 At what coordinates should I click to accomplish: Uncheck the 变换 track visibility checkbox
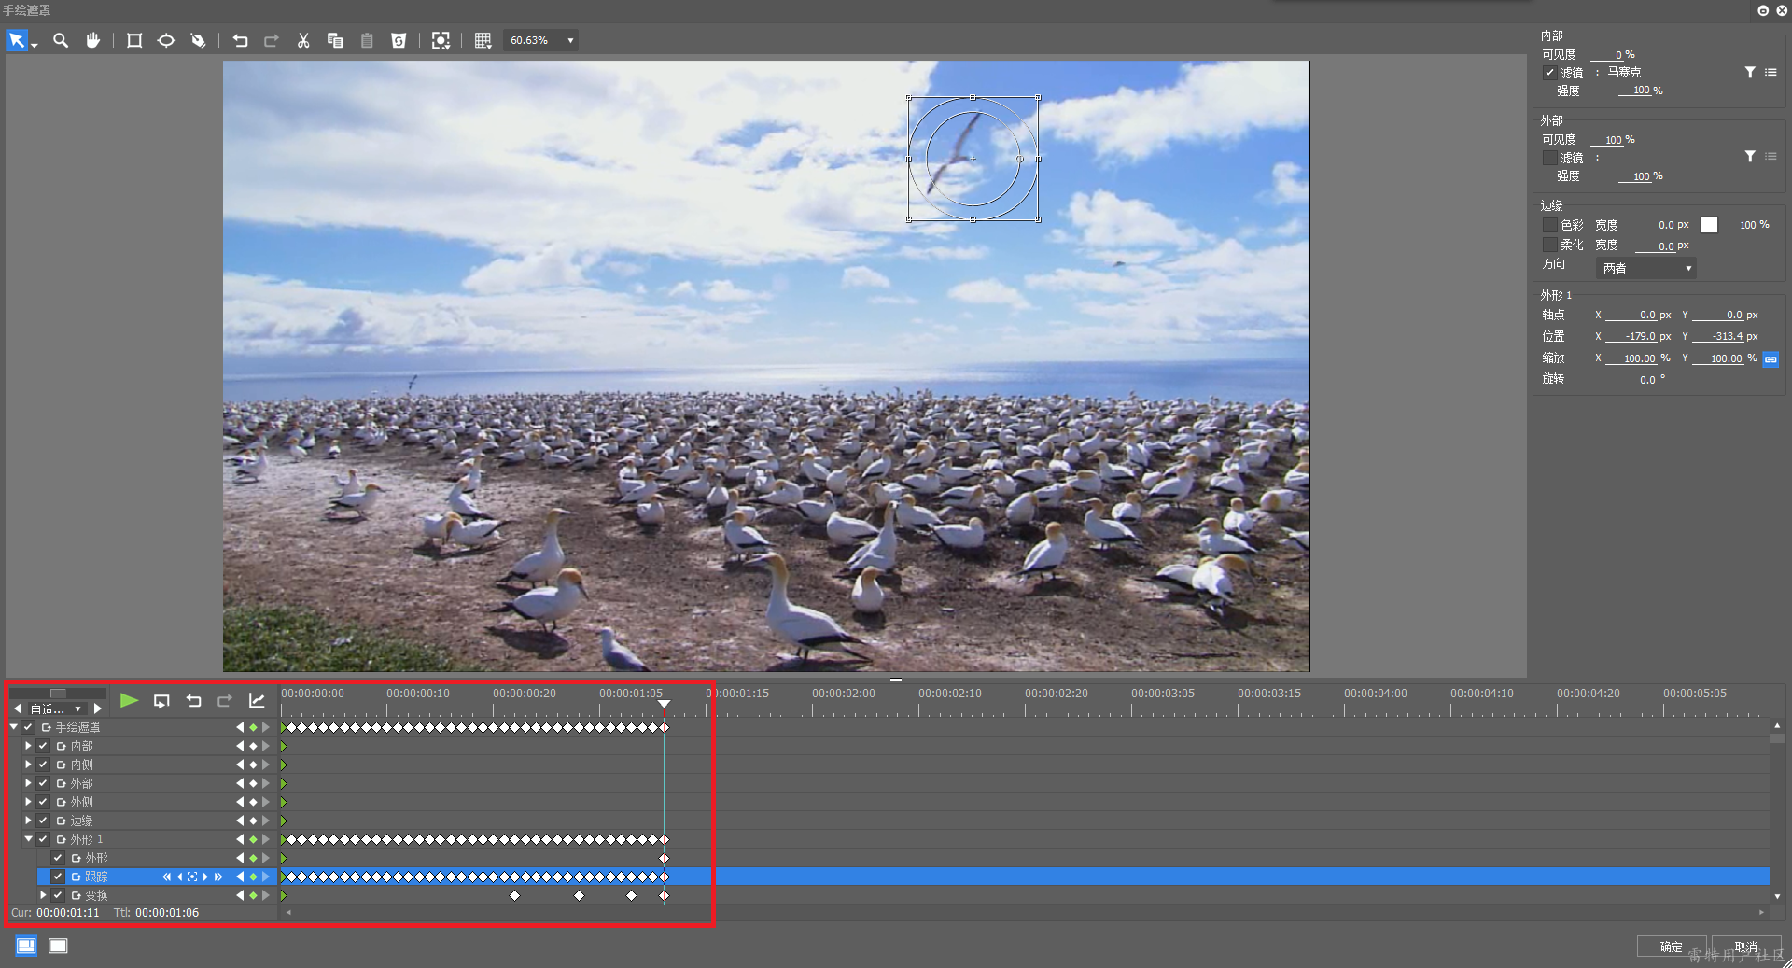click(58, 895)
